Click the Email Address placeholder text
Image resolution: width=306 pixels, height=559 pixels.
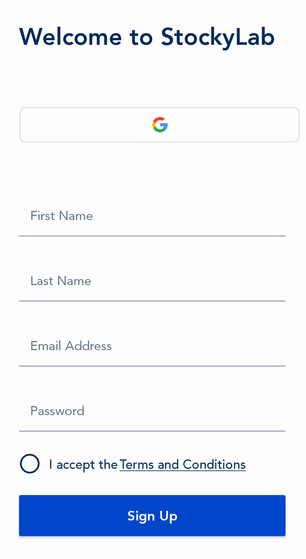pos(71,346)
